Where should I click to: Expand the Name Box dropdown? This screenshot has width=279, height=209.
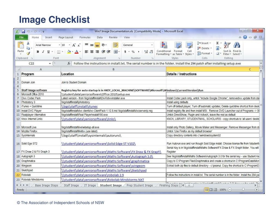pos(50,63)
